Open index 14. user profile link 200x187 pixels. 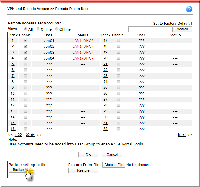(13, 117)
